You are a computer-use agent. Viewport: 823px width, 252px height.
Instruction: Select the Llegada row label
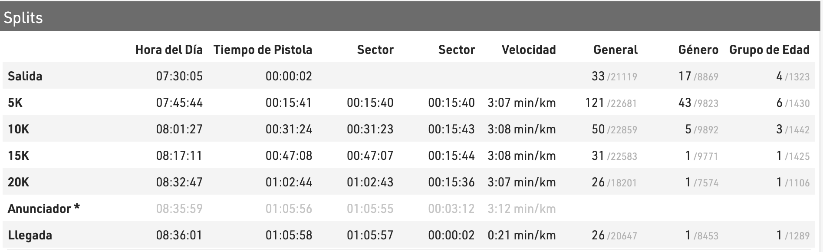(x=30, y=235)
